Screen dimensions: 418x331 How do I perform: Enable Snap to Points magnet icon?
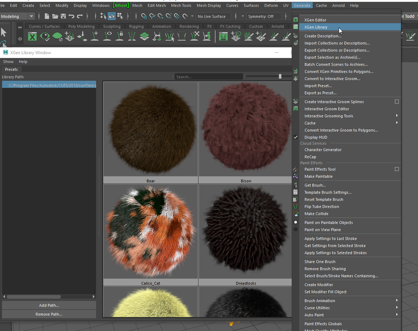(161, 16)
